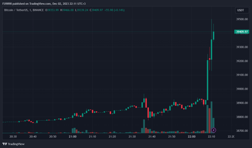Click the purple lightning bolt event icon
The height and width of the screenshot is (148, 252).
pos(214,130)
